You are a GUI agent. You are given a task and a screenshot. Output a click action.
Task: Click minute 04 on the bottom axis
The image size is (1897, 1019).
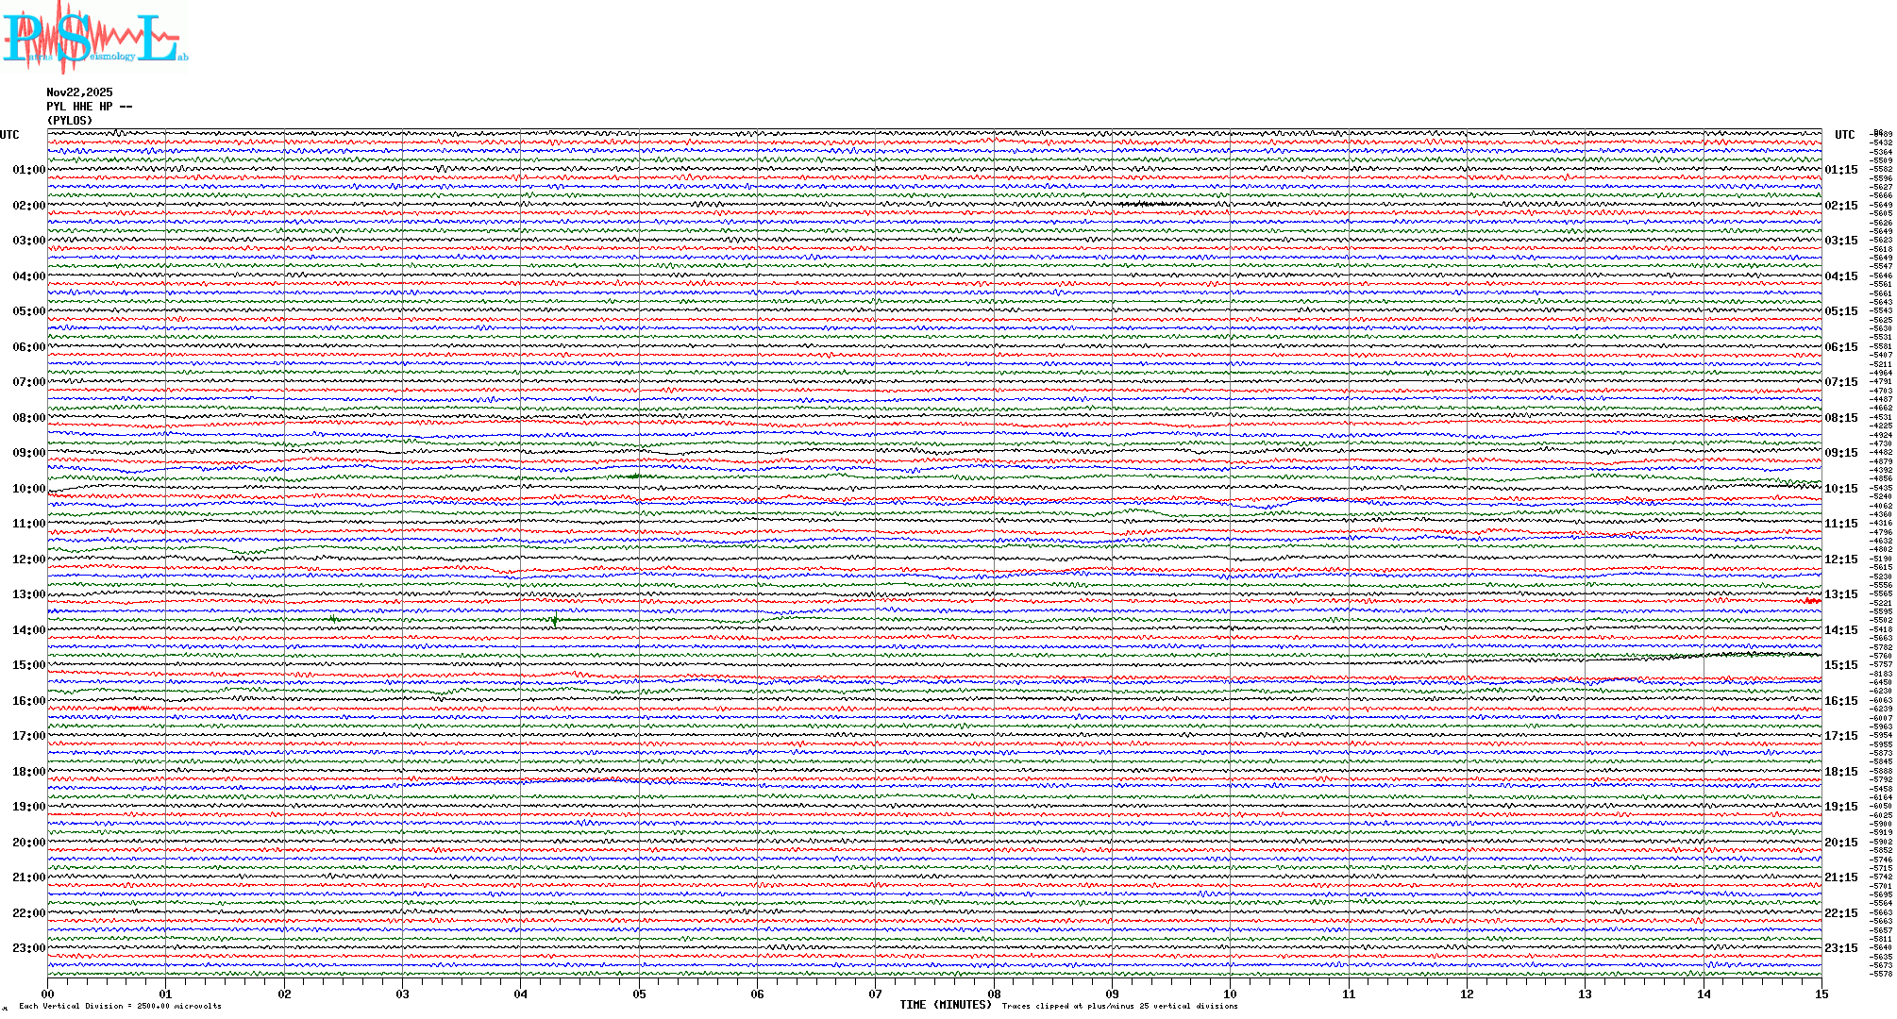tap(521, 994)
